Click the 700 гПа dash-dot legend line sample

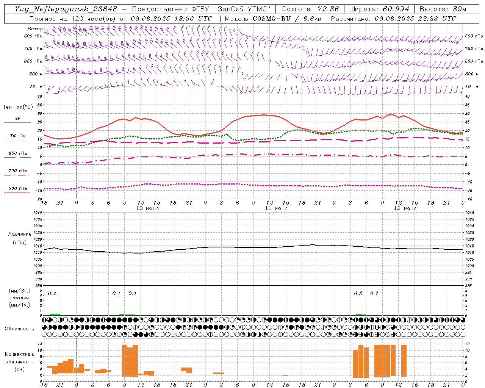[17, 175]
